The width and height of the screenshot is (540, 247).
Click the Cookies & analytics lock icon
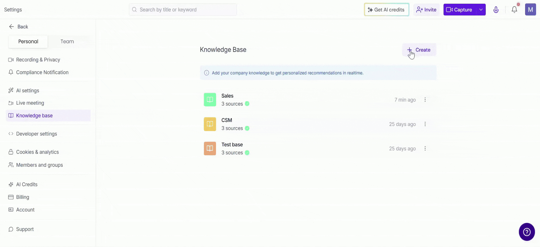point(11,152)
